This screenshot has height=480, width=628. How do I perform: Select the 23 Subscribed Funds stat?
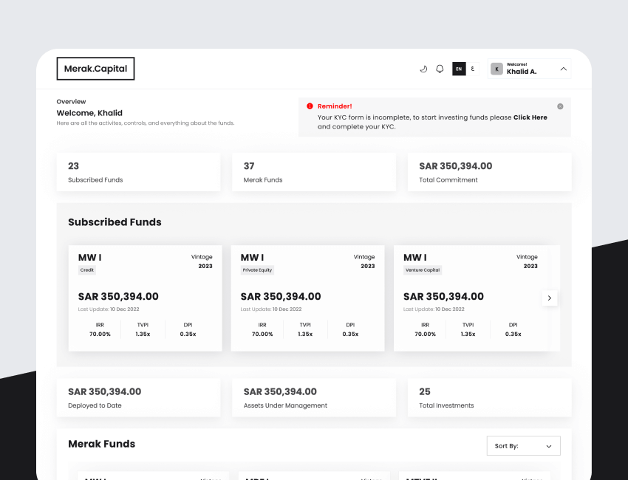[139, 172]
